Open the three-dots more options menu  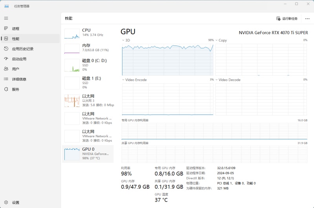pos(307,18)
